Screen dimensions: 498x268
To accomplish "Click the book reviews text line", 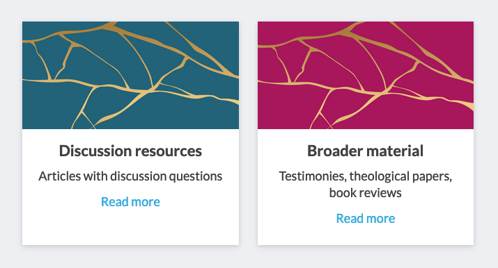I will tap(365, 193).
